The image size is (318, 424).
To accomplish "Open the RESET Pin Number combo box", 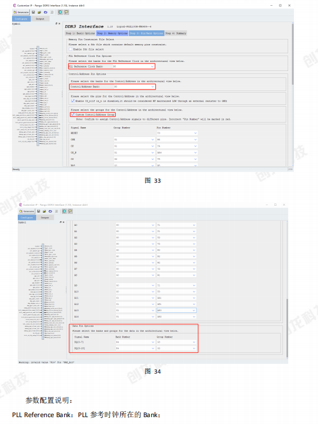I will coord(177,133).
